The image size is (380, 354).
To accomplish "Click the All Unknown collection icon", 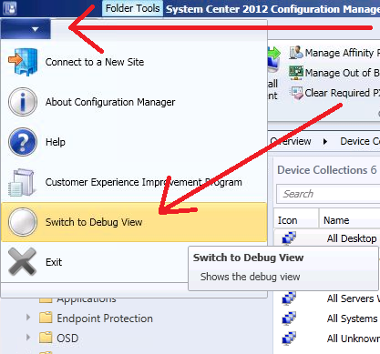I will pos(289,339).
